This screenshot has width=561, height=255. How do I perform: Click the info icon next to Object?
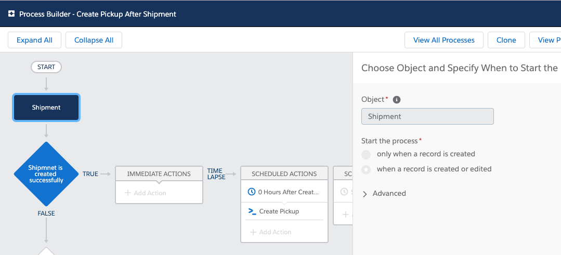pyautogui.click(x=396, y=100)
